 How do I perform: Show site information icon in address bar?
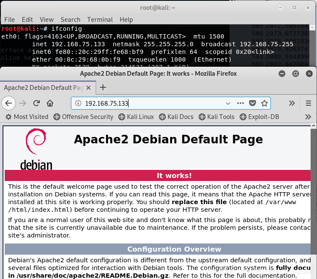(78, 103)
